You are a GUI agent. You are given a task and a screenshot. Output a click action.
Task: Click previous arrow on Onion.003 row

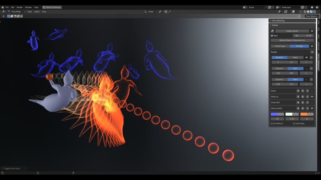tap(298, 102)
